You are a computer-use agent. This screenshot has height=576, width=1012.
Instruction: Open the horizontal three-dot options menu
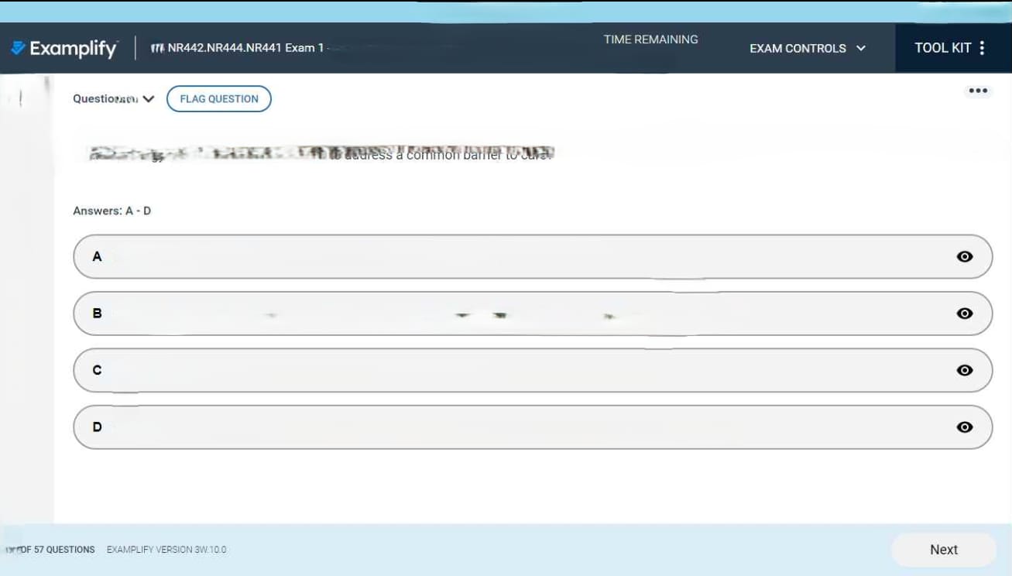(x=978, y=91)
